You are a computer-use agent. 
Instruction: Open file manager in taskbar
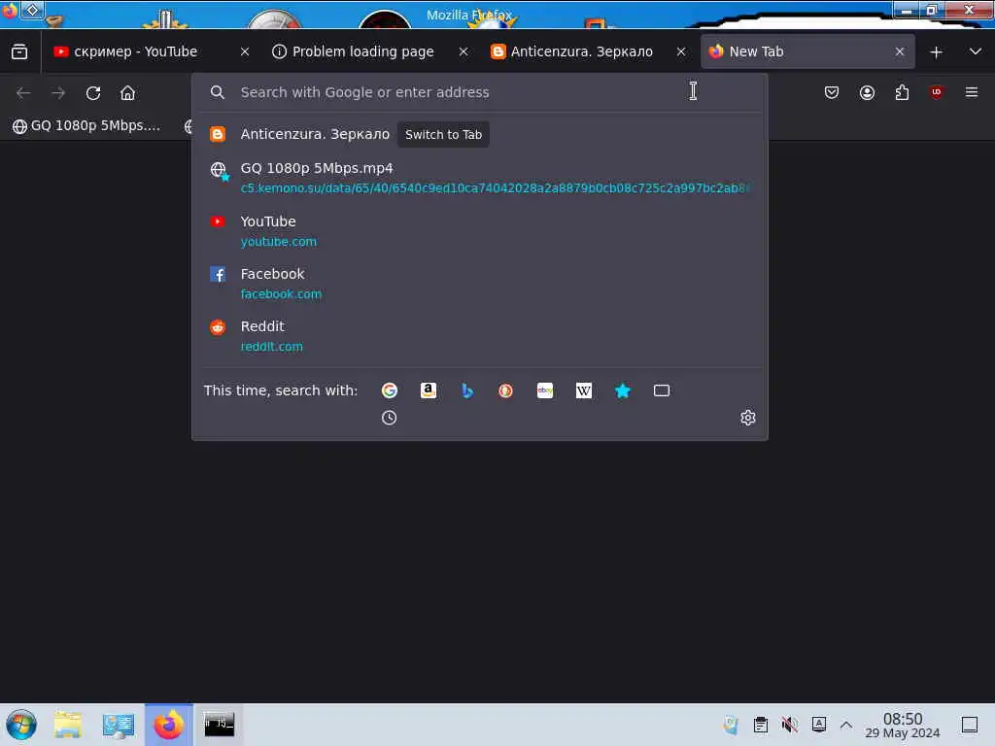[68, 725]
